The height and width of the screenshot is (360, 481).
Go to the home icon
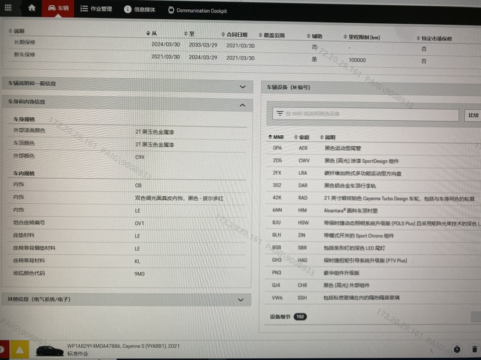[x=31, y=8]
